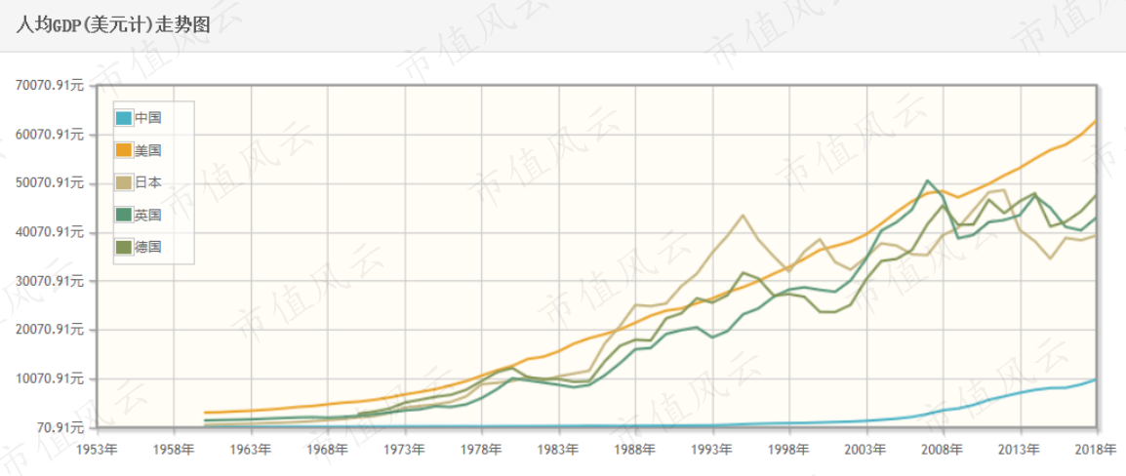This screenshot has width=1126, height=476.
Task: Select the 2008年 x-axis label
Action: [944, 450]
